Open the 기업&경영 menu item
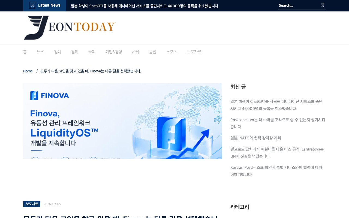The height and width of the screenshot is (218, 349). [x=114, y=52]
